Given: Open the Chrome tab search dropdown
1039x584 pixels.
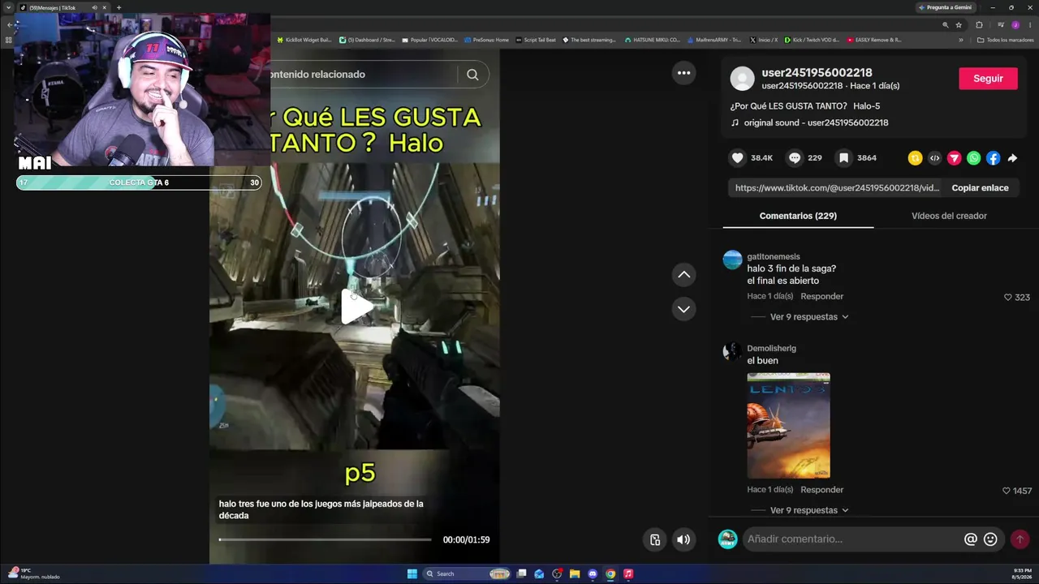Looking at the screenshot, I should tap(8, 7).
